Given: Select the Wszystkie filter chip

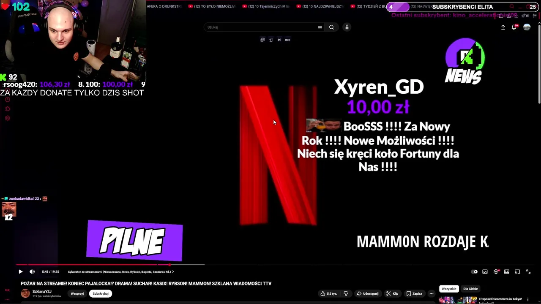Looking at the screenshot, I should coord(449,289).
